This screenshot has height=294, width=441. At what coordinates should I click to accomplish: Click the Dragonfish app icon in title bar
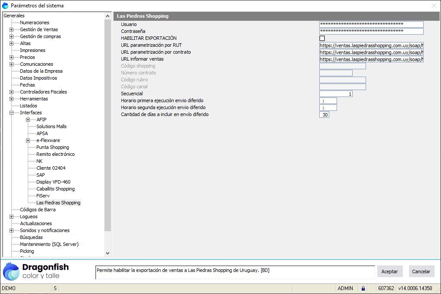pos(5,5)
